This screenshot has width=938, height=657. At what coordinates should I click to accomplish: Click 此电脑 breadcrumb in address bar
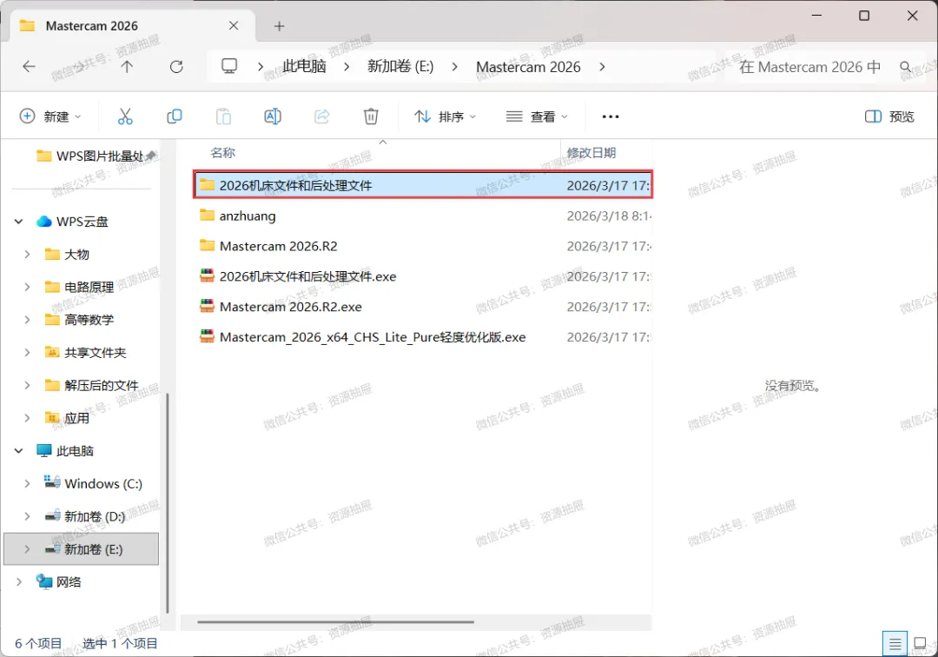coord(305,66)
